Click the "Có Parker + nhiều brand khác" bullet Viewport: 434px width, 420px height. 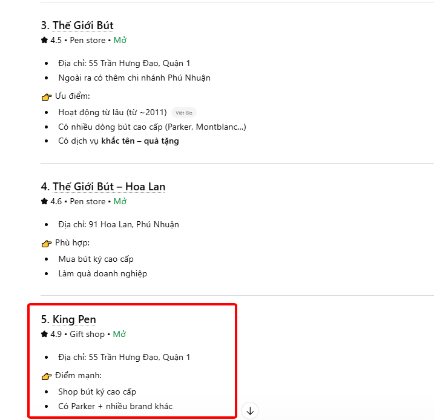(115, 406)
